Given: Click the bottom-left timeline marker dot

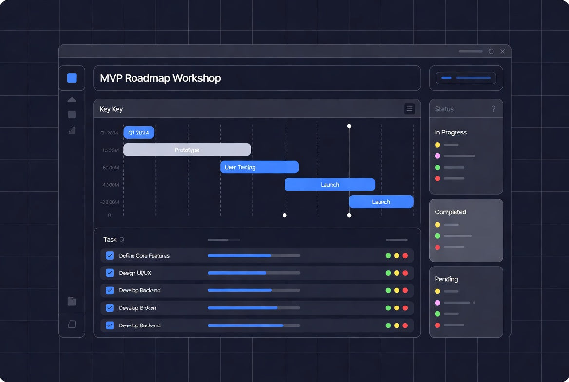Looking at the screenshot, I should pyautogui.click(x=284, y=215).
